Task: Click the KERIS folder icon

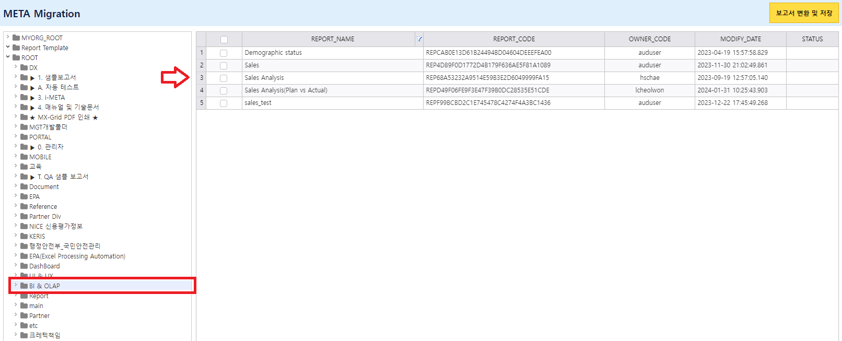Action: (x=24, y=237)
